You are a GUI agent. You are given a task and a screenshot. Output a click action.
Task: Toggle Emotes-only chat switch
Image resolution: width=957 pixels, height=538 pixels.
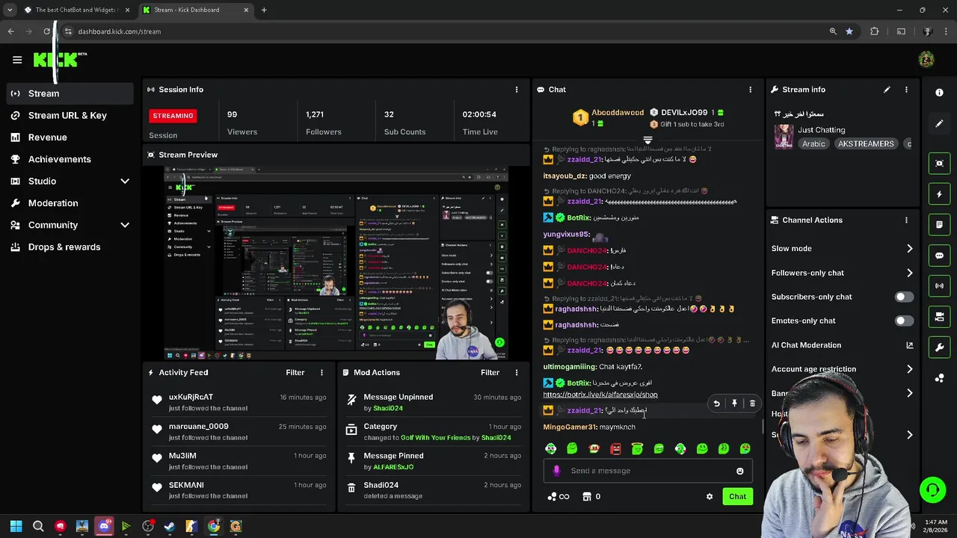click(x=904, y=321)
